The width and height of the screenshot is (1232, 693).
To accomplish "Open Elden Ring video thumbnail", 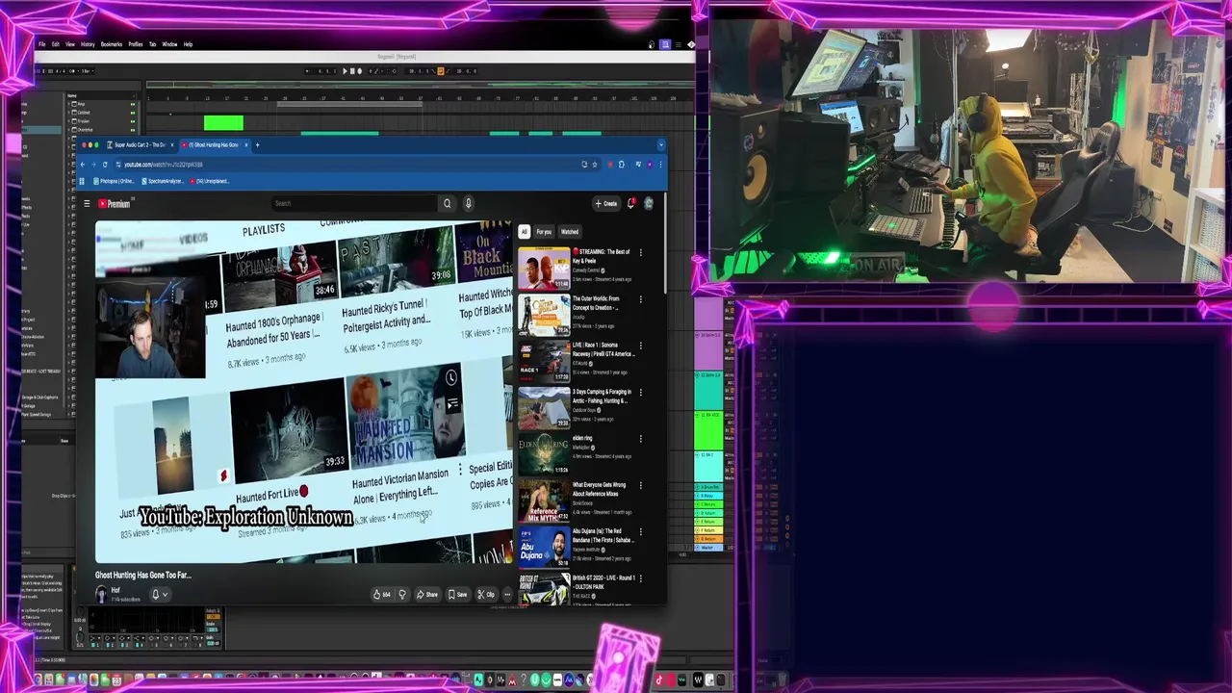I will pos(544,454).
